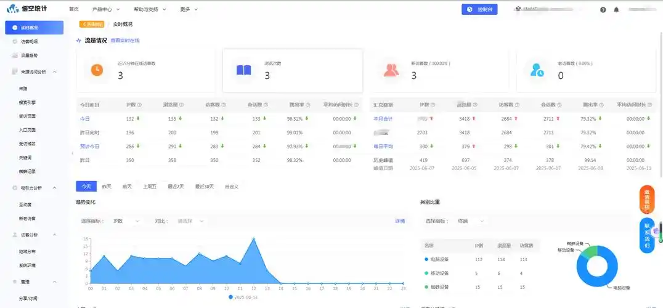Click the blue user-clock icon on 老访客数 card

[537, 70]
